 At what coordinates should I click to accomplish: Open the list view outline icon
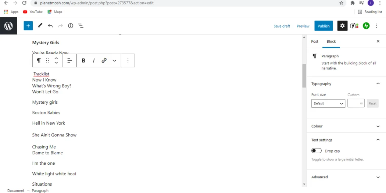[x=81, y=26]
